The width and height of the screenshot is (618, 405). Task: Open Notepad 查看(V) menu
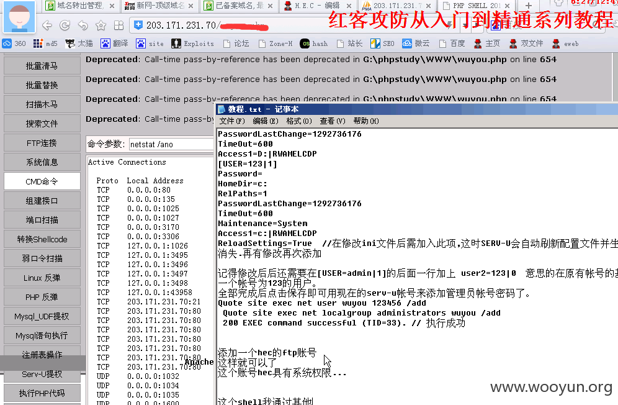[332, 121]
